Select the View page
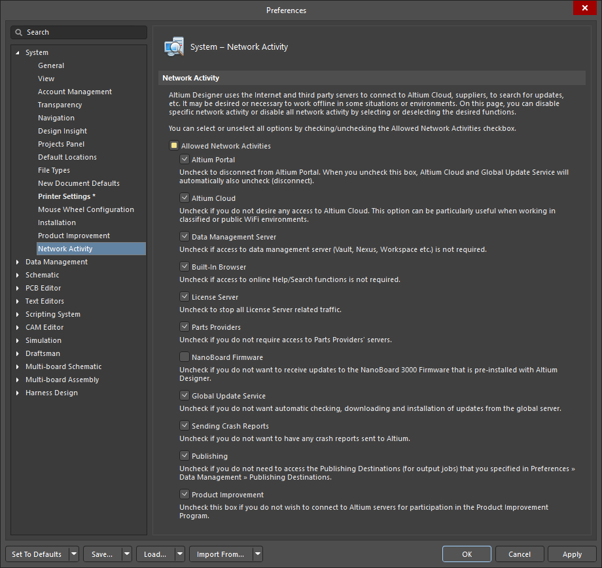 coord(46,79)
